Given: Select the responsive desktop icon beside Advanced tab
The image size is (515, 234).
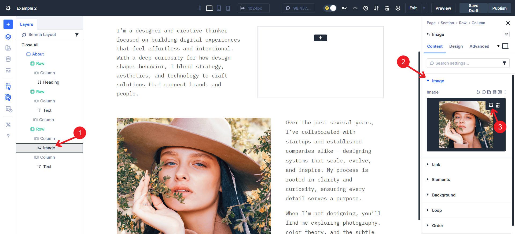Looking at the screenshot, I should [505, 46].
